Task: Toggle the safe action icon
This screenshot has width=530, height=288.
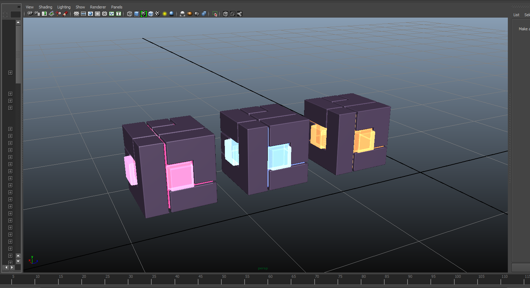Action: coord(112,14)
